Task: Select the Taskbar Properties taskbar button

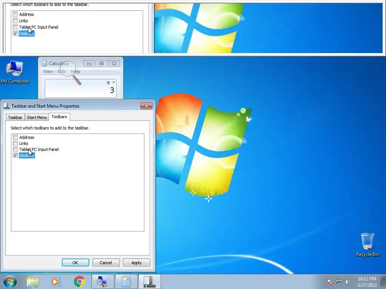Action: (149, 281)
